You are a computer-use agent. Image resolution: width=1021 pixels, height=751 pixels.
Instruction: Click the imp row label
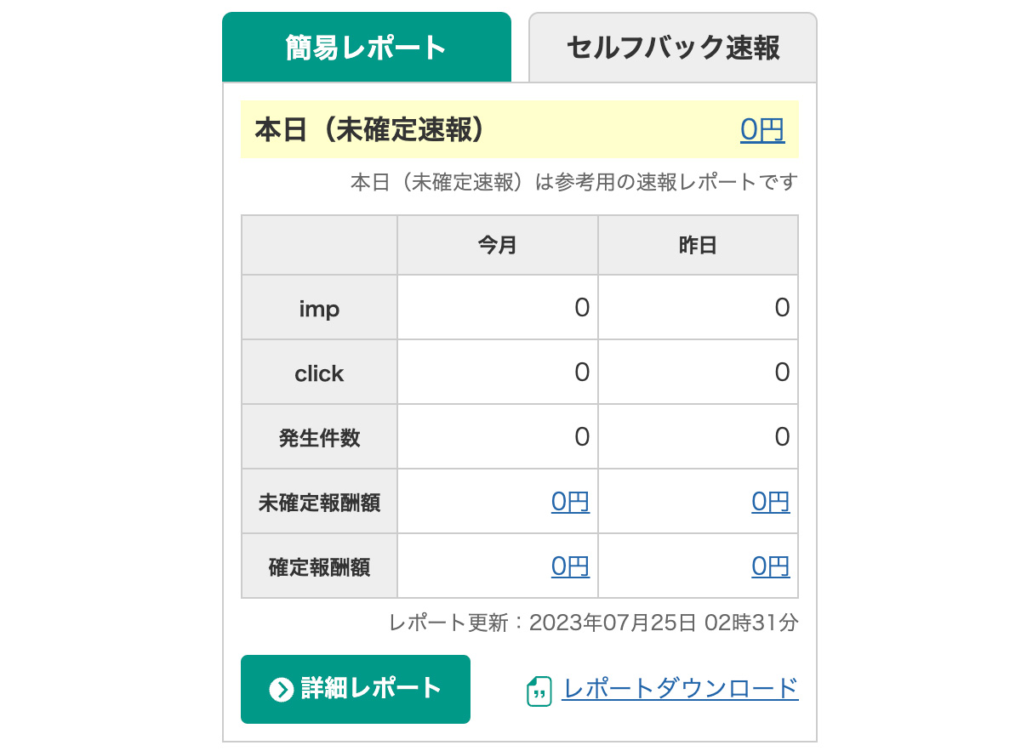[x=319, y=309]
